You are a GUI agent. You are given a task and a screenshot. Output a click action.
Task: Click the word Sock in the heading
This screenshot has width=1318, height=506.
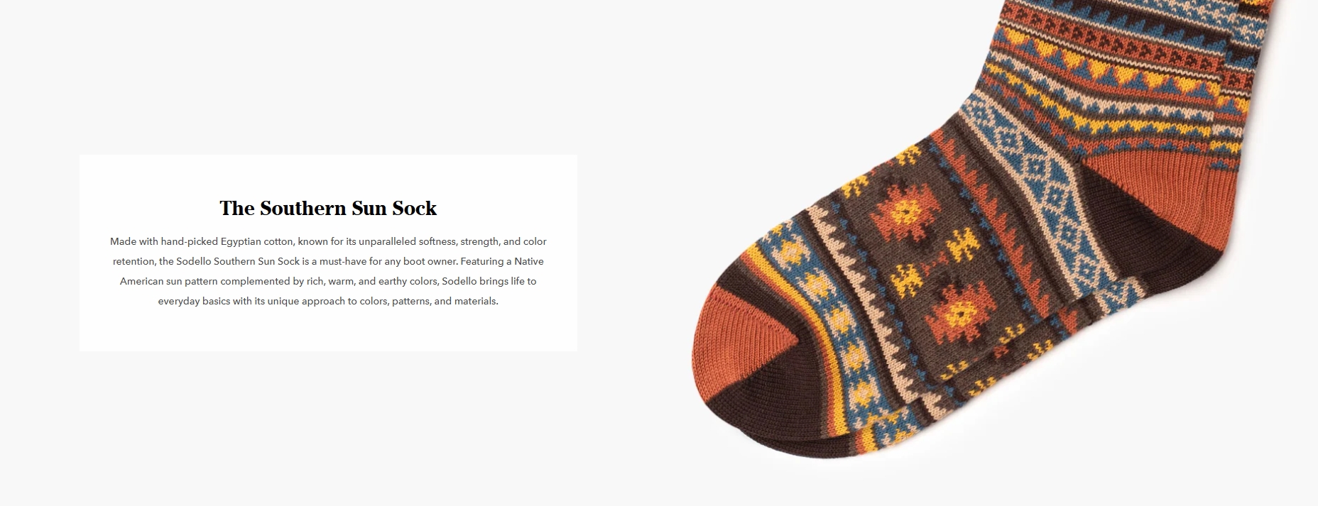click(x=414, y=208)
